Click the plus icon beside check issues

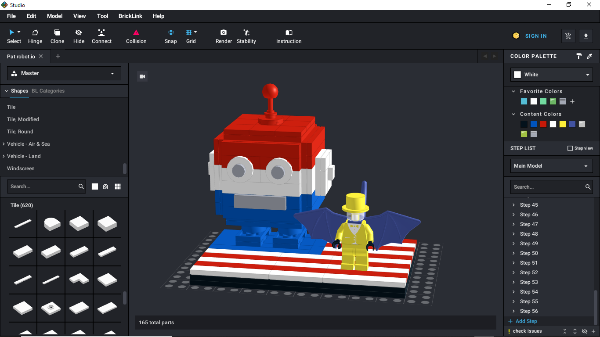pos(593,331)
